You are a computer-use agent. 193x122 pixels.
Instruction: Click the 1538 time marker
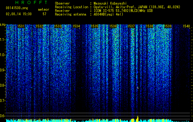coord(149,26)
